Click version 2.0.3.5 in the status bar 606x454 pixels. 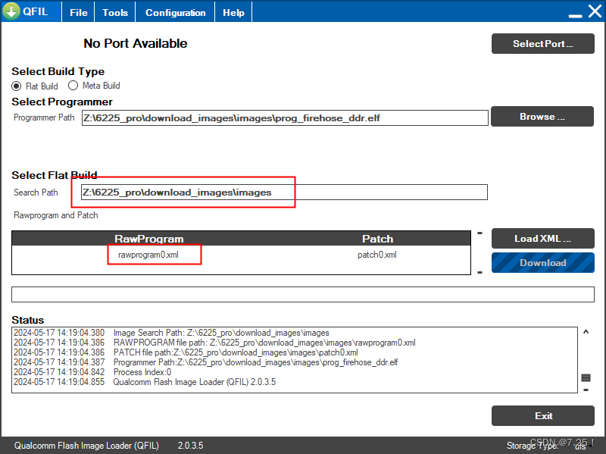click(190, 446)
